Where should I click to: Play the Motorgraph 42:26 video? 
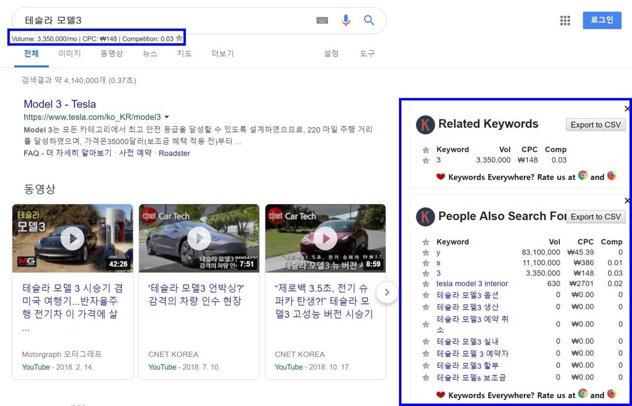pos(73,239)
